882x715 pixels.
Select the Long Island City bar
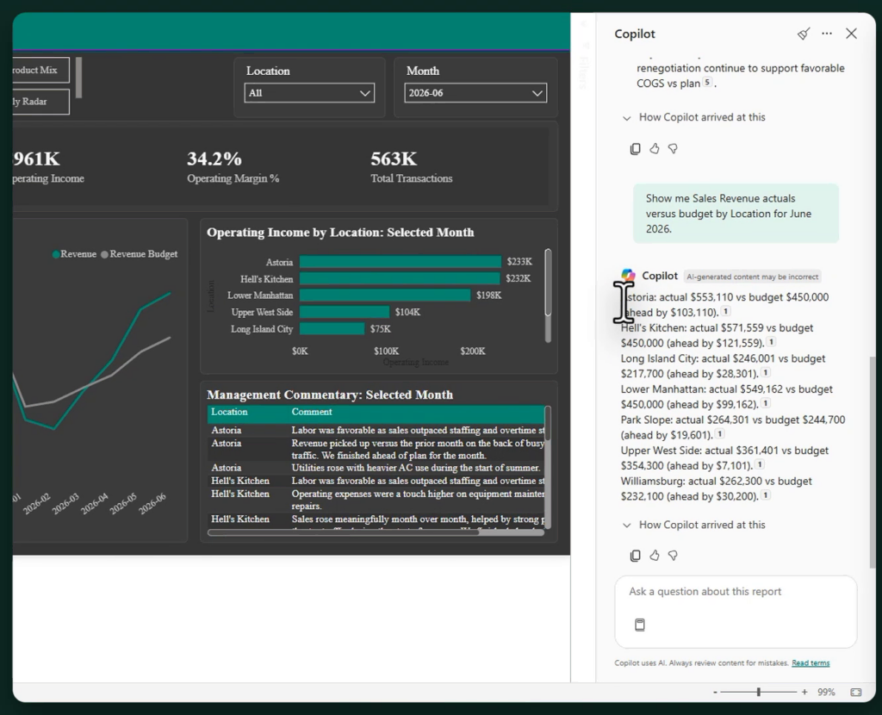[x=332, y=329]
